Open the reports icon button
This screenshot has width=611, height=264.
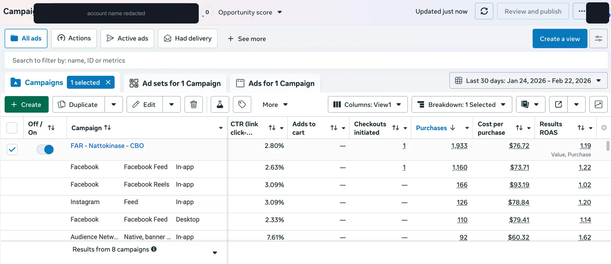pyautogui.click(x=525, y=105)
